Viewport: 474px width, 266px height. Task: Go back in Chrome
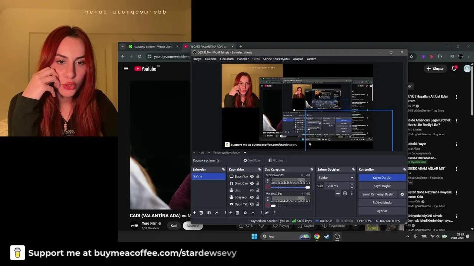click(123, 57)
